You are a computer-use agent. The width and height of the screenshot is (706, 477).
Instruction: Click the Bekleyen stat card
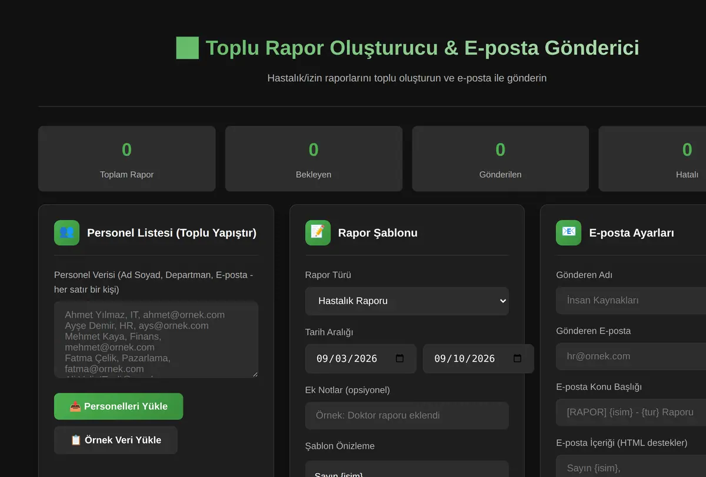(x=314, y=159)
